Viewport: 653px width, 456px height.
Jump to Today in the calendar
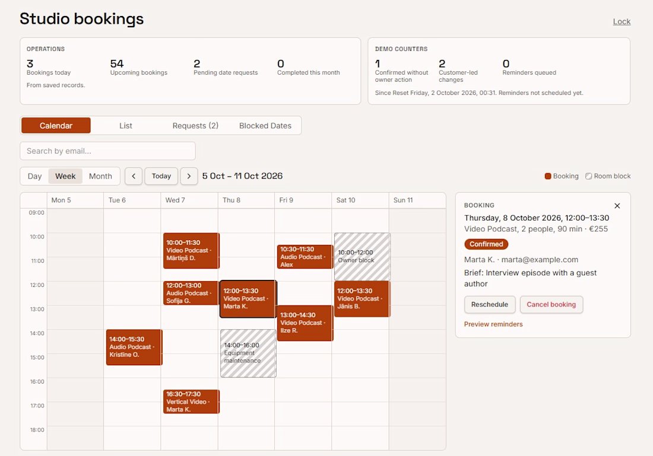161,176
